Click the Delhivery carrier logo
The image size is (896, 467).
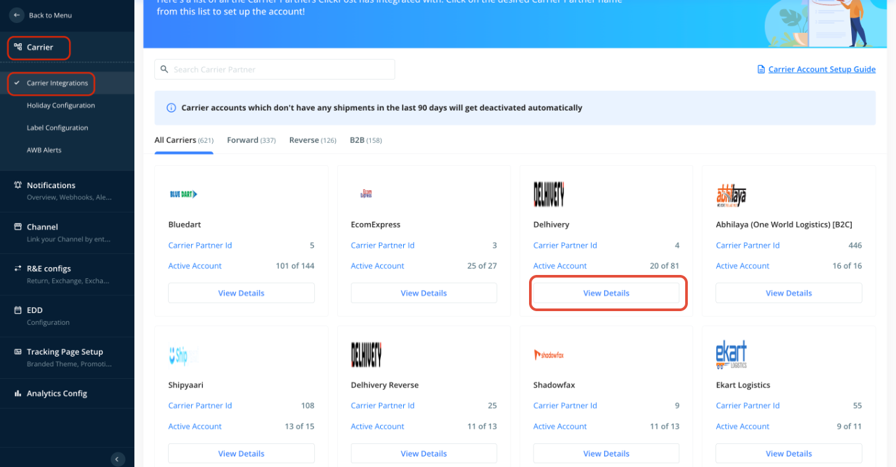click(x=549, y=194)
